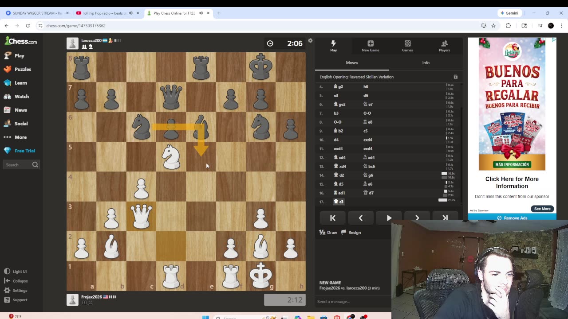Image resolution: width=568 pixels, height=319 pixels.
Task: Mute the lofi hip hop radio tab
Action: click(x=130, y=13)
